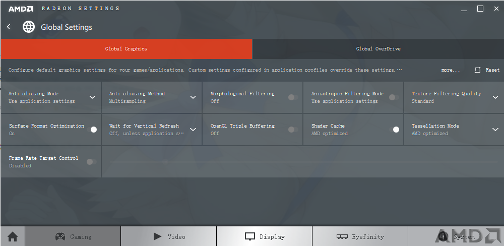Open the Gaming section
The width and height of the screenshot is (504, 246).
point(73,237)
